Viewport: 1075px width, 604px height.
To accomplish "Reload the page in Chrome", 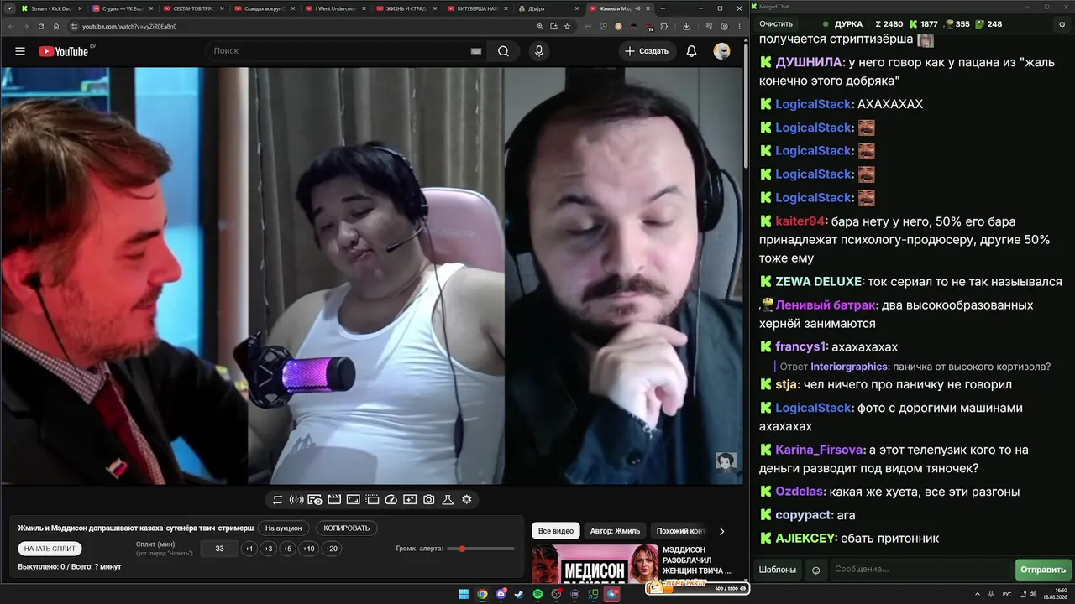I will (40, 26).
